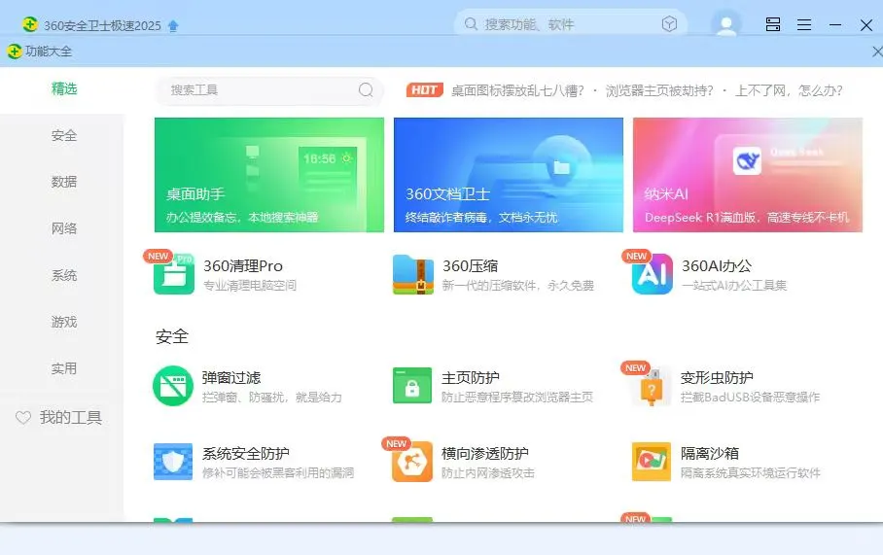Switch to the 实用 sidebar tab
The width and height of the screenshot is (883, 555).
click(63, 368)
